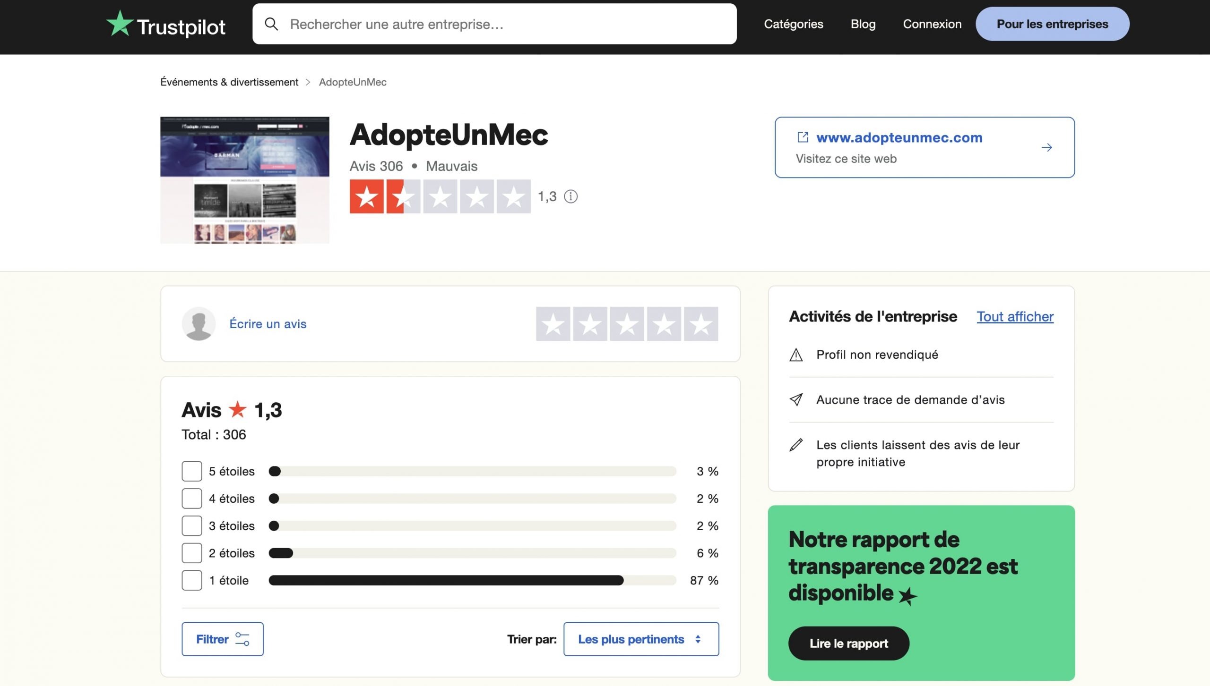Screen dimensions: 1210x686
Task: Select the Blog menu item
Action: 863,24
